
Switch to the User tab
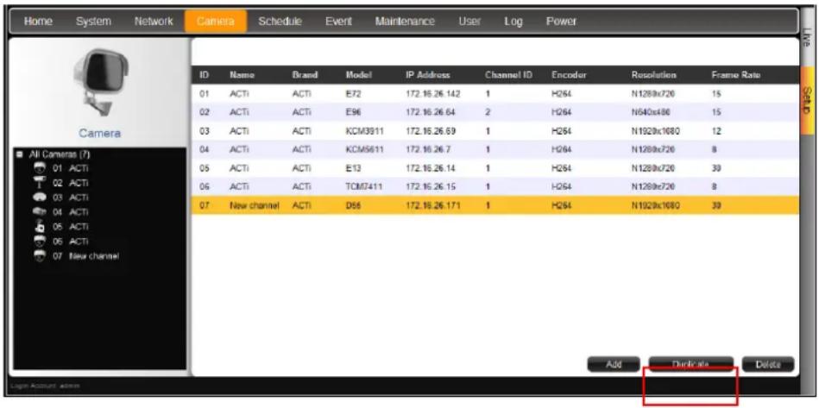click(469, 22)
